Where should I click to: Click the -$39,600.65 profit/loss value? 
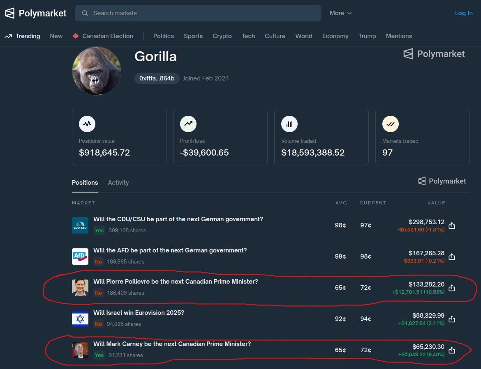pyautogui.click(x=204, y=153)
